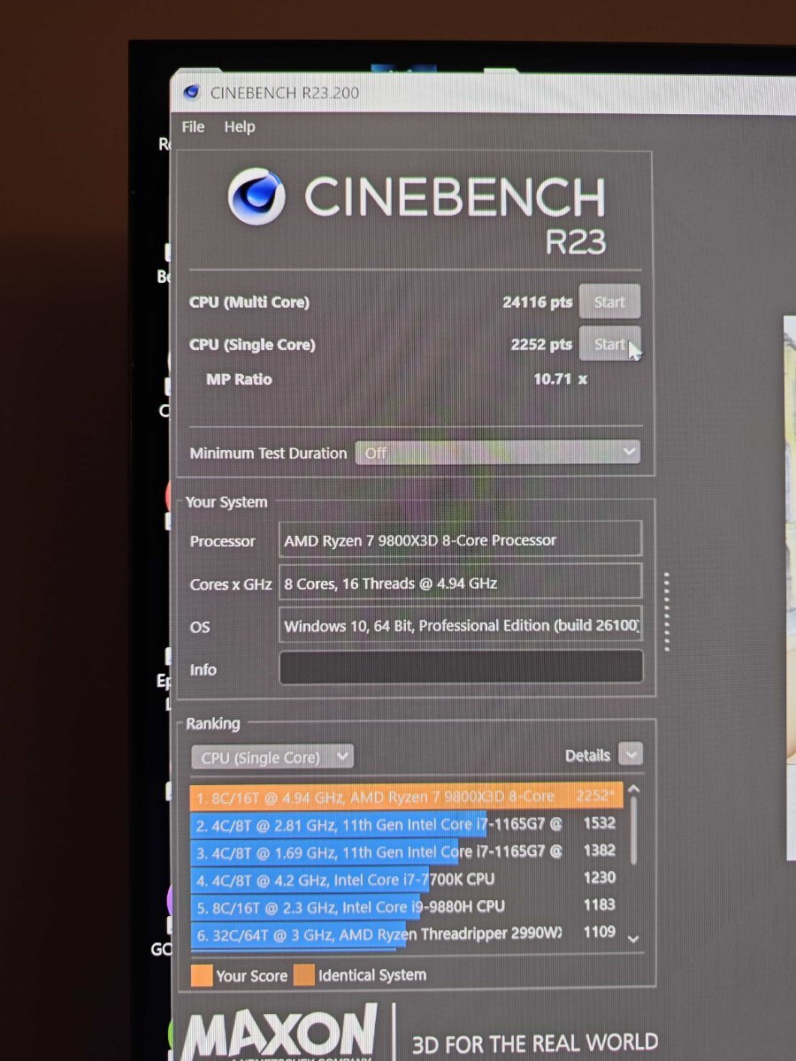Click ranking list scroll down arrow
Screen dimensions: 796x1061
pos(633,939)
